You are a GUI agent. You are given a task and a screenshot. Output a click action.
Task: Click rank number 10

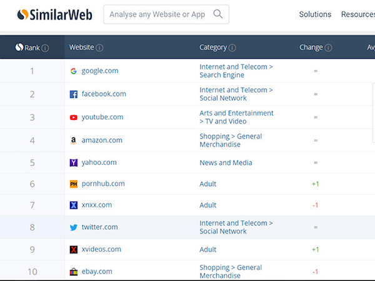click(32, 272)
